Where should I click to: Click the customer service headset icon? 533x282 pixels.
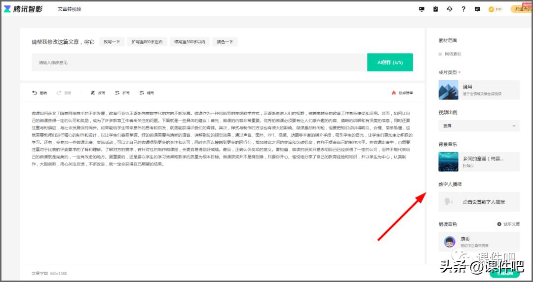click(450, 9)
